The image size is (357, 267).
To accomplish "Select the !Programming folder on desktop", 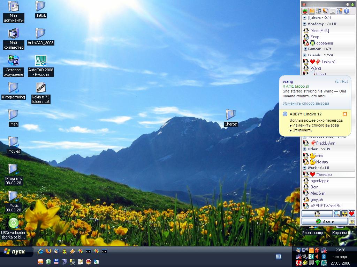I will click(13, 91).
